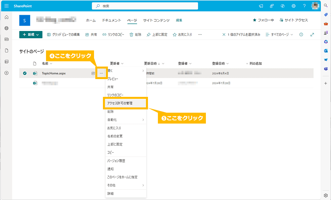Expand 自動化 submenu in context menu
The width and height of the screenshot is (331, 200).
(x=126, y=120)
